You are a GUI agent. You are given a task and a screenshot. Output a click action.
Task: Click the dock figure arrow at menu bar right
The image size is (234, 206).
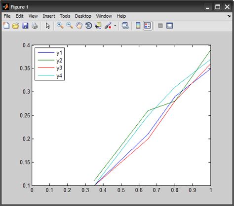pos(229,16)
